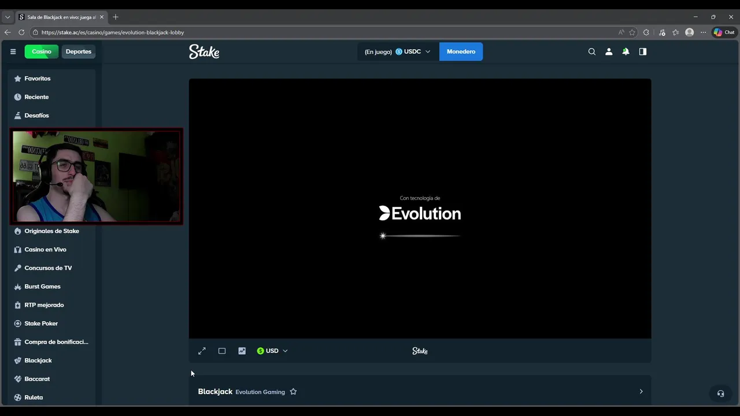Click the Baccarat icon in sidebar

[17, 379]
